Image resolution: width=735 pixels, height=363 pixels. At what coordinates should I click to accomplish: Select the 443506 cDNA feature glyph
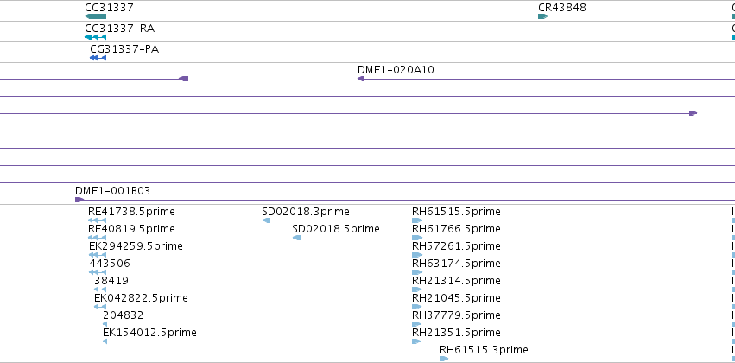(x=98, y=272)
